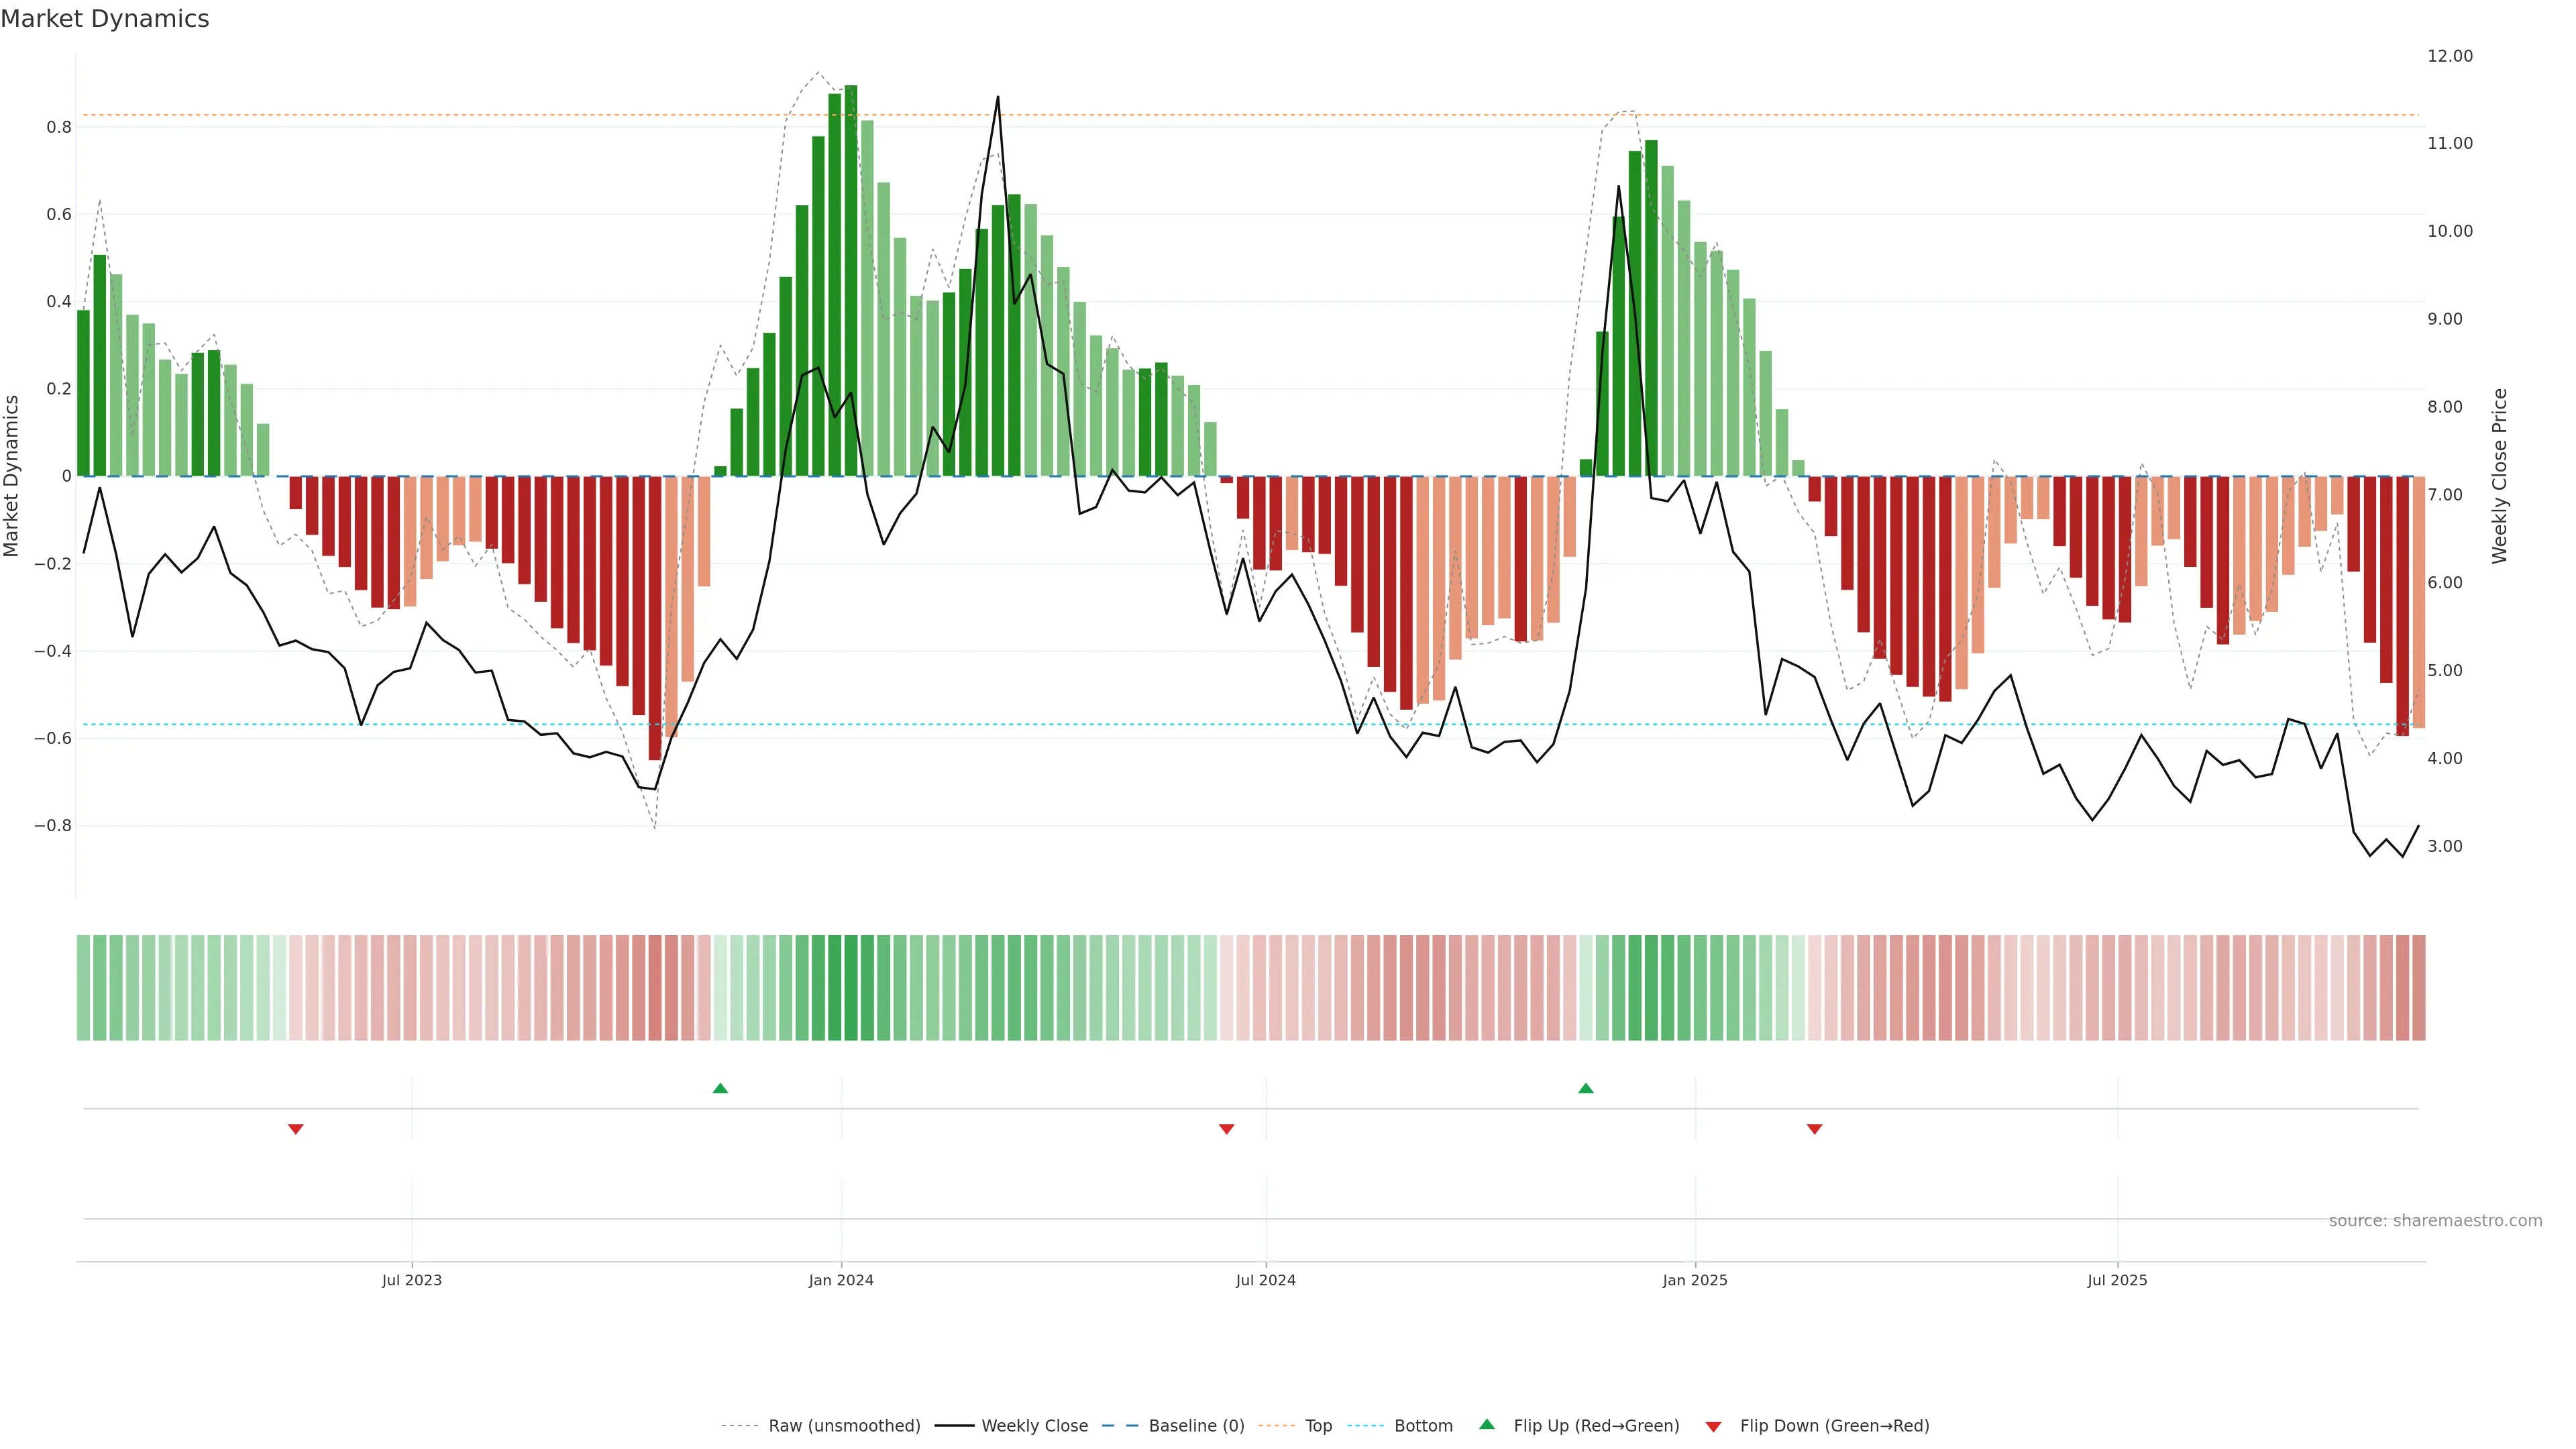The height and width of the screenshot is (1449, 2576).
Task: Click the red flip-down marker in early 2025
Action: point(1815,1129)
